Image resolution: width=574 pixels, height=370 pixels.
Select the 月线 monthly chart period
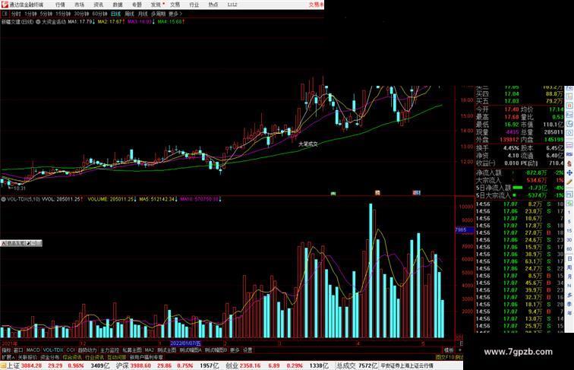[143, 14]
